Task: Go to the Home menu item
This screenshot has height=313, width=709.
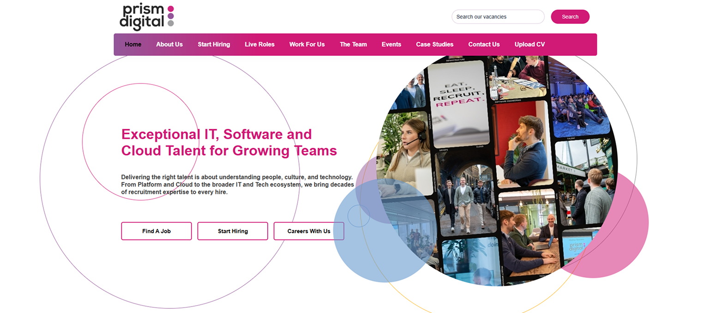Action: coord(133,44)
